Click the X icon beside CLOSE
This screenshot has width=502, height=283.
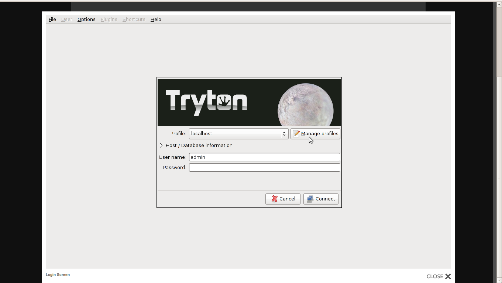tap(448, 276)
